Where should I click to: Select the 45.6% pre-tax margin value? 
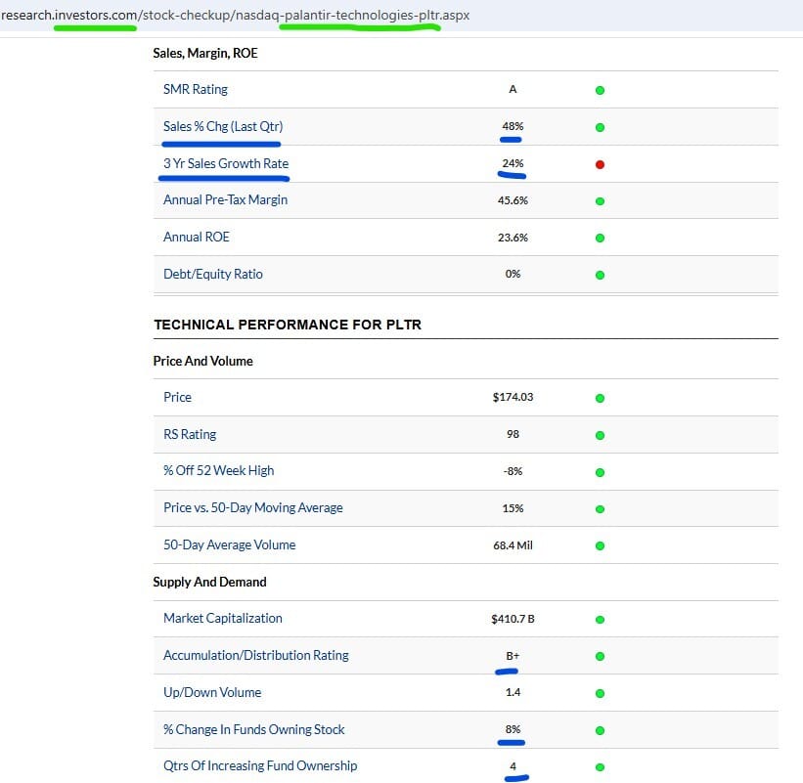[513, 200]
